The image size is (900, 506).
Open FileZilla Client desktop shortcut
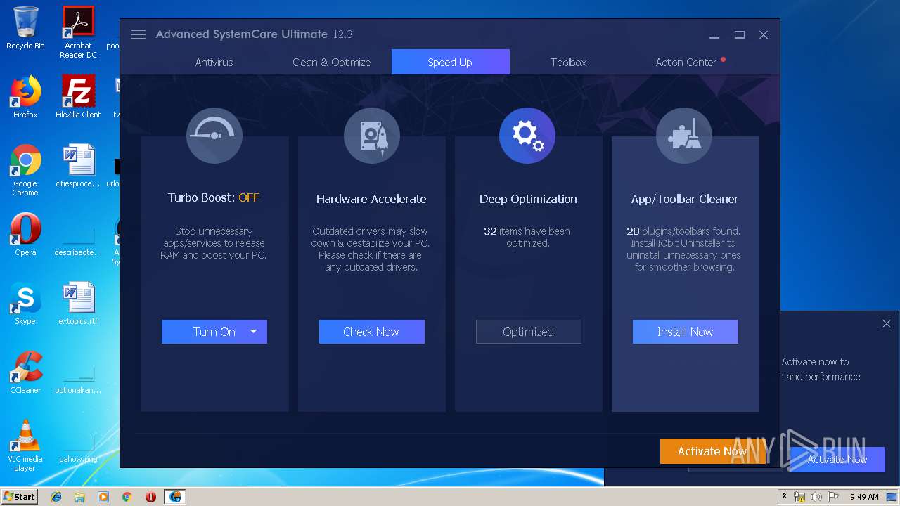click(78, 97)
